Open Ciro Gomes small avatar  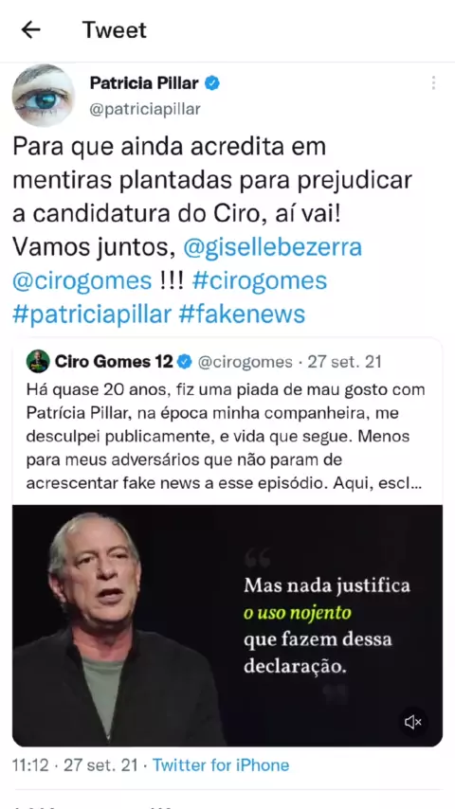coord(38,362)
